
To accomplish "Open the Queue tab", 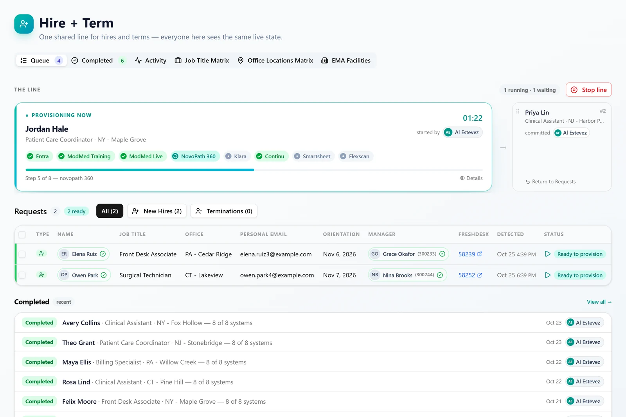I will click(x=41, y=61).
